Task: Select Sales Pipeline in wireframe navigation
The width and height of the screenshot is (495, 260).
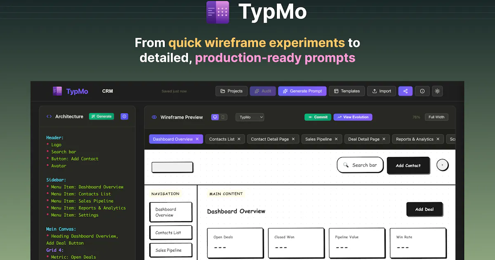Action: 171,251
